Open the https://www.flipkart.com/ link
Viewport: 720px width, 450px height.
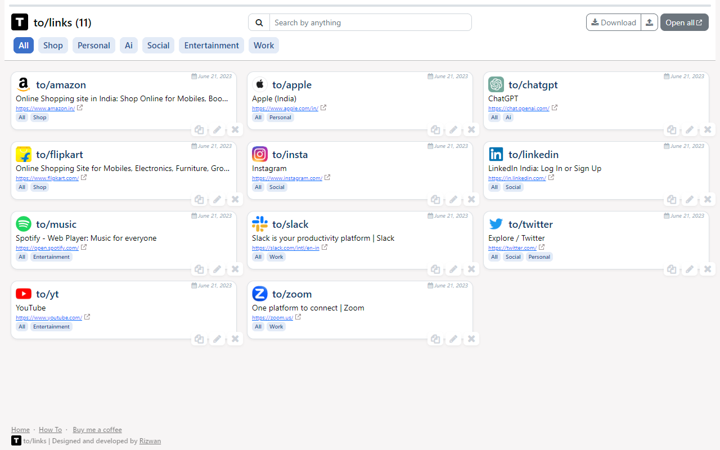tap(47, 178)
